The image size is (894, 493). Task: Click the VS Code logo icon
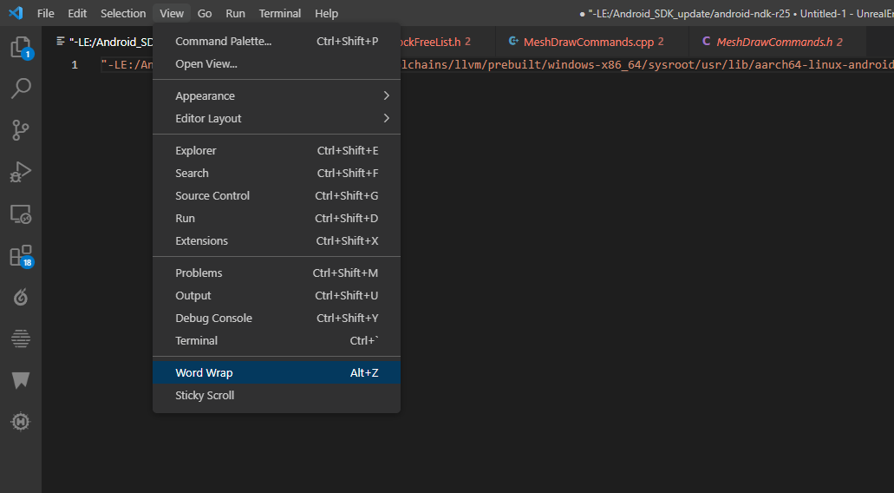point(15,13)
